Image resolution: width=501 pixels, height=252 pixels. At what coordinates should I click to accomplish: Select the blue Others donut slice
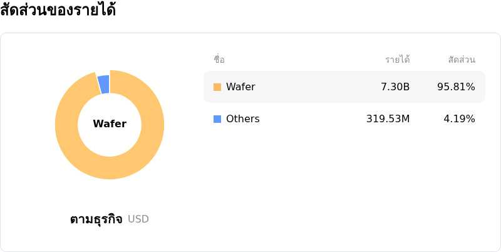104,84
